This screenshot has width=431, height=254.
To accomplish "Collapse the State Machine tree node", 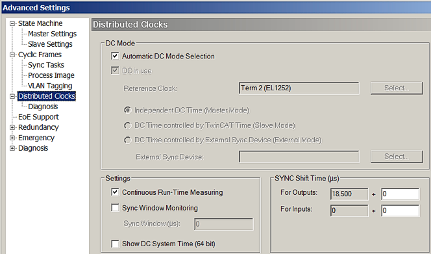I will pos(12,23).
